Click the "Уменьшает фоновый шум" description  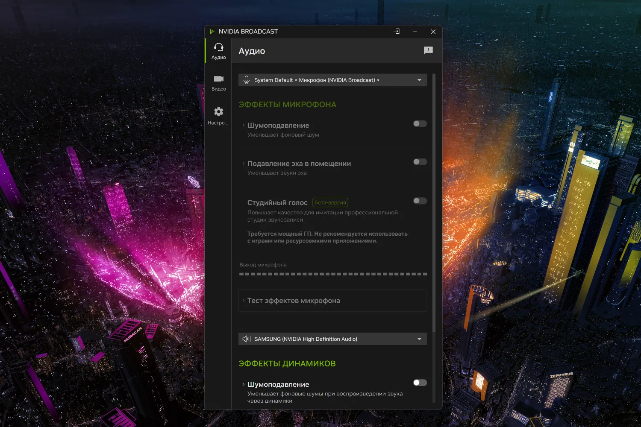(x=283, y=135)
